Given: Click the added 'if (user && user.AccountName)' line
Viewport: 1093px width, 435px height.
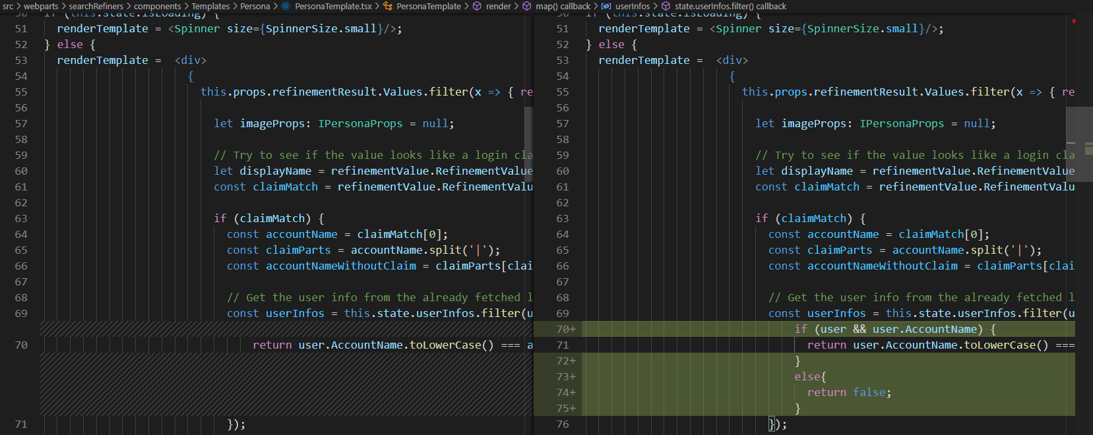Looking at the screenshot, I should point(895,329).
